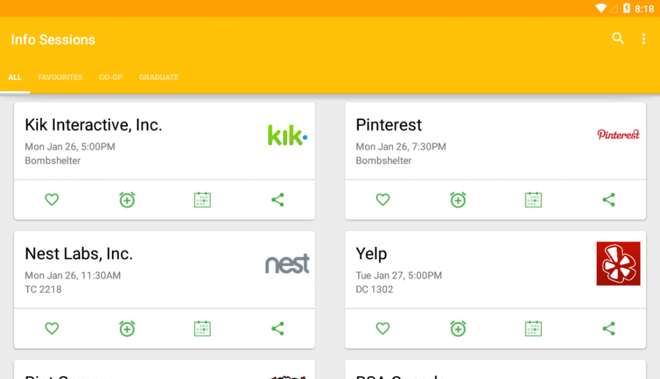Switch to the Favourites tab
This screenshot has width=660, height=379.
[x=60, y=78]
